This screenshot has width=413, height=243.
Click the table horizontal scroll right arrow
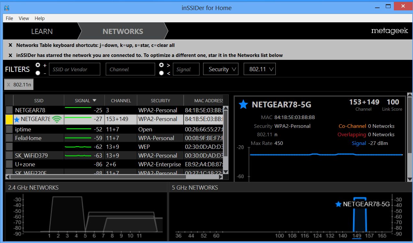[x=221, y=177]
